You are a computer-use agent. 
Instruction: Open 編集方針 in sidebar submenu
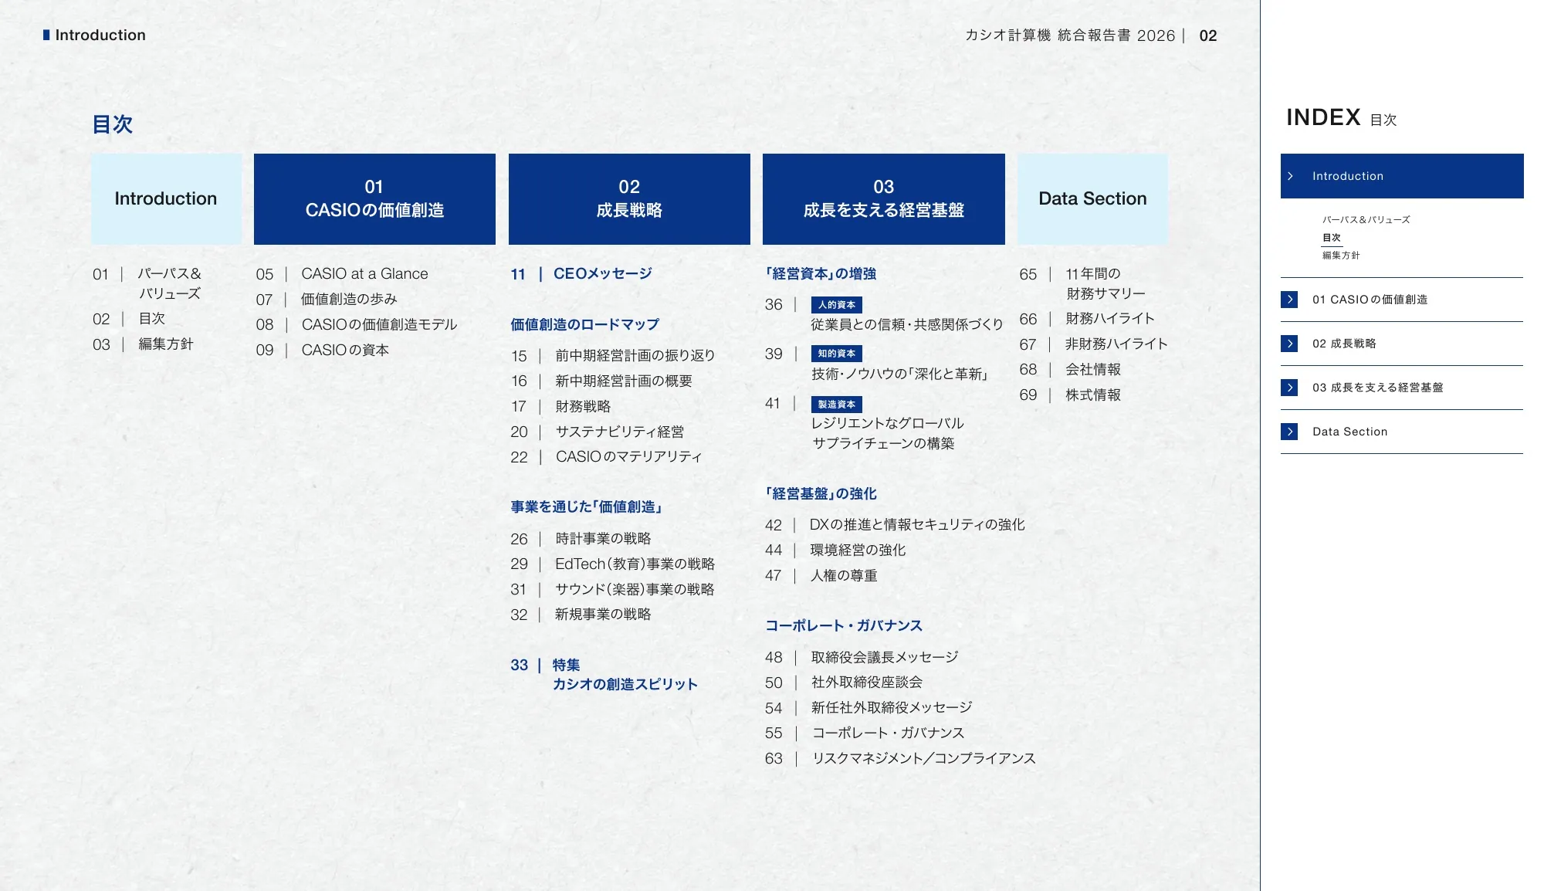(1341, 256)
